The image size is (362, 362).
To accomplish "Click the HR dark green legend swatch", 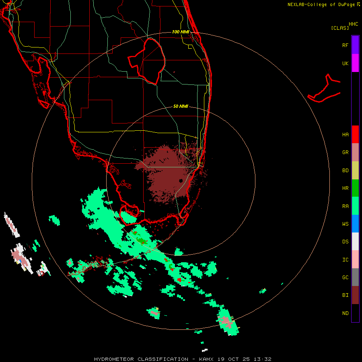I will 355,188.
